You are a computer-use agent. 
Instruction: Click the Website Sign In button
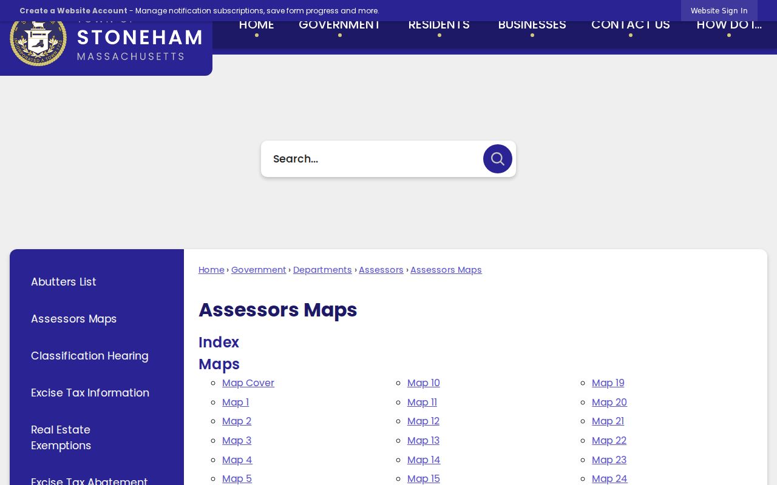coord(719,11)
